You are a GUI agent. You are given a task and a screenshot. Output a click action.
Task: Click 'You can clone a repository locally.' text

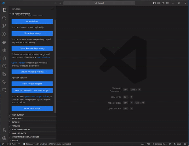click(28, 27)
